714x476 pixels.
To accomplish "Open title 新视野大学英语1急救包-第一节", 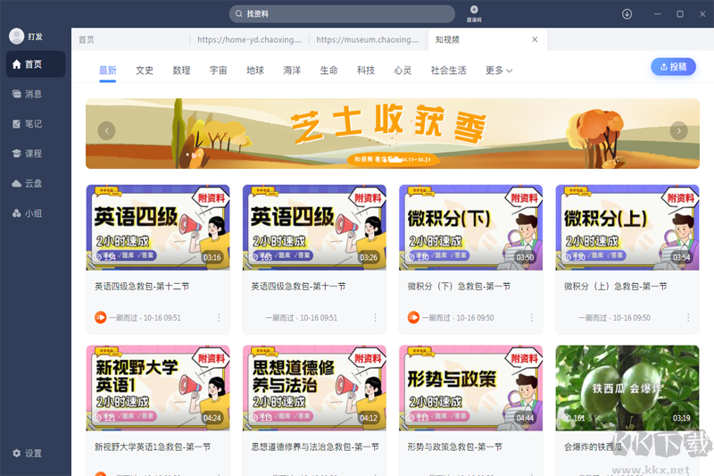I will pos(153,447).
